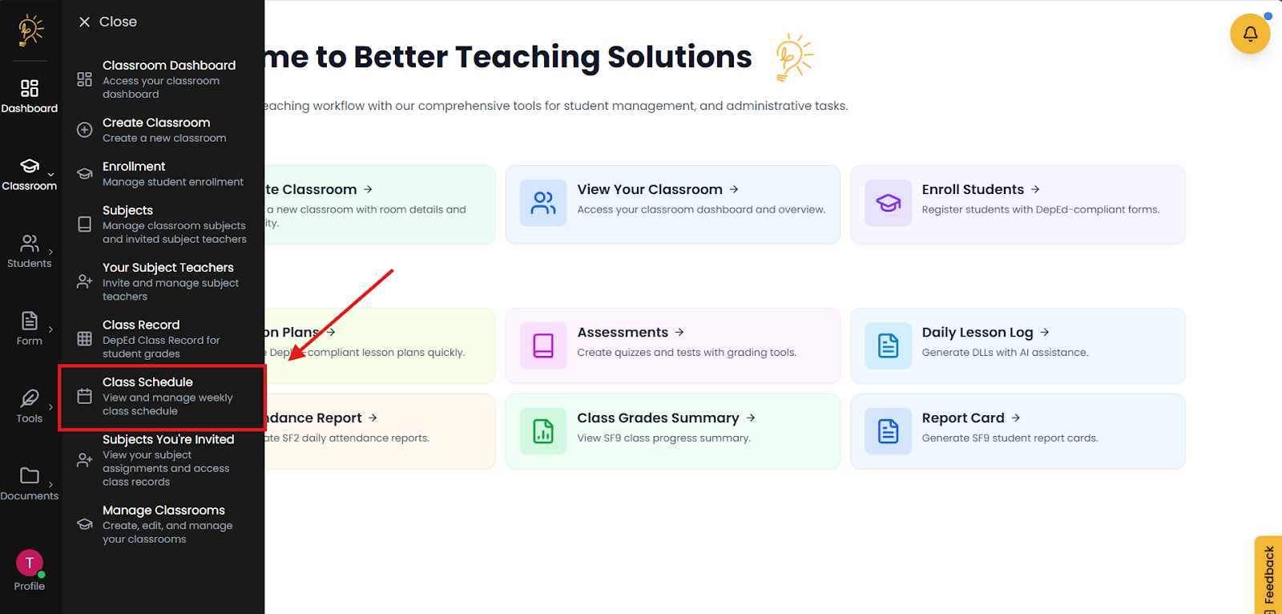Click the Daily Lesson Log document icon
This screenshot has height=614, width=1282.
888,345
